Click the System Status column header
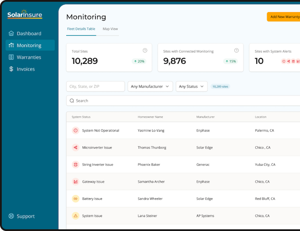Viewport: 300px width, 231px height. pos(81,117)
